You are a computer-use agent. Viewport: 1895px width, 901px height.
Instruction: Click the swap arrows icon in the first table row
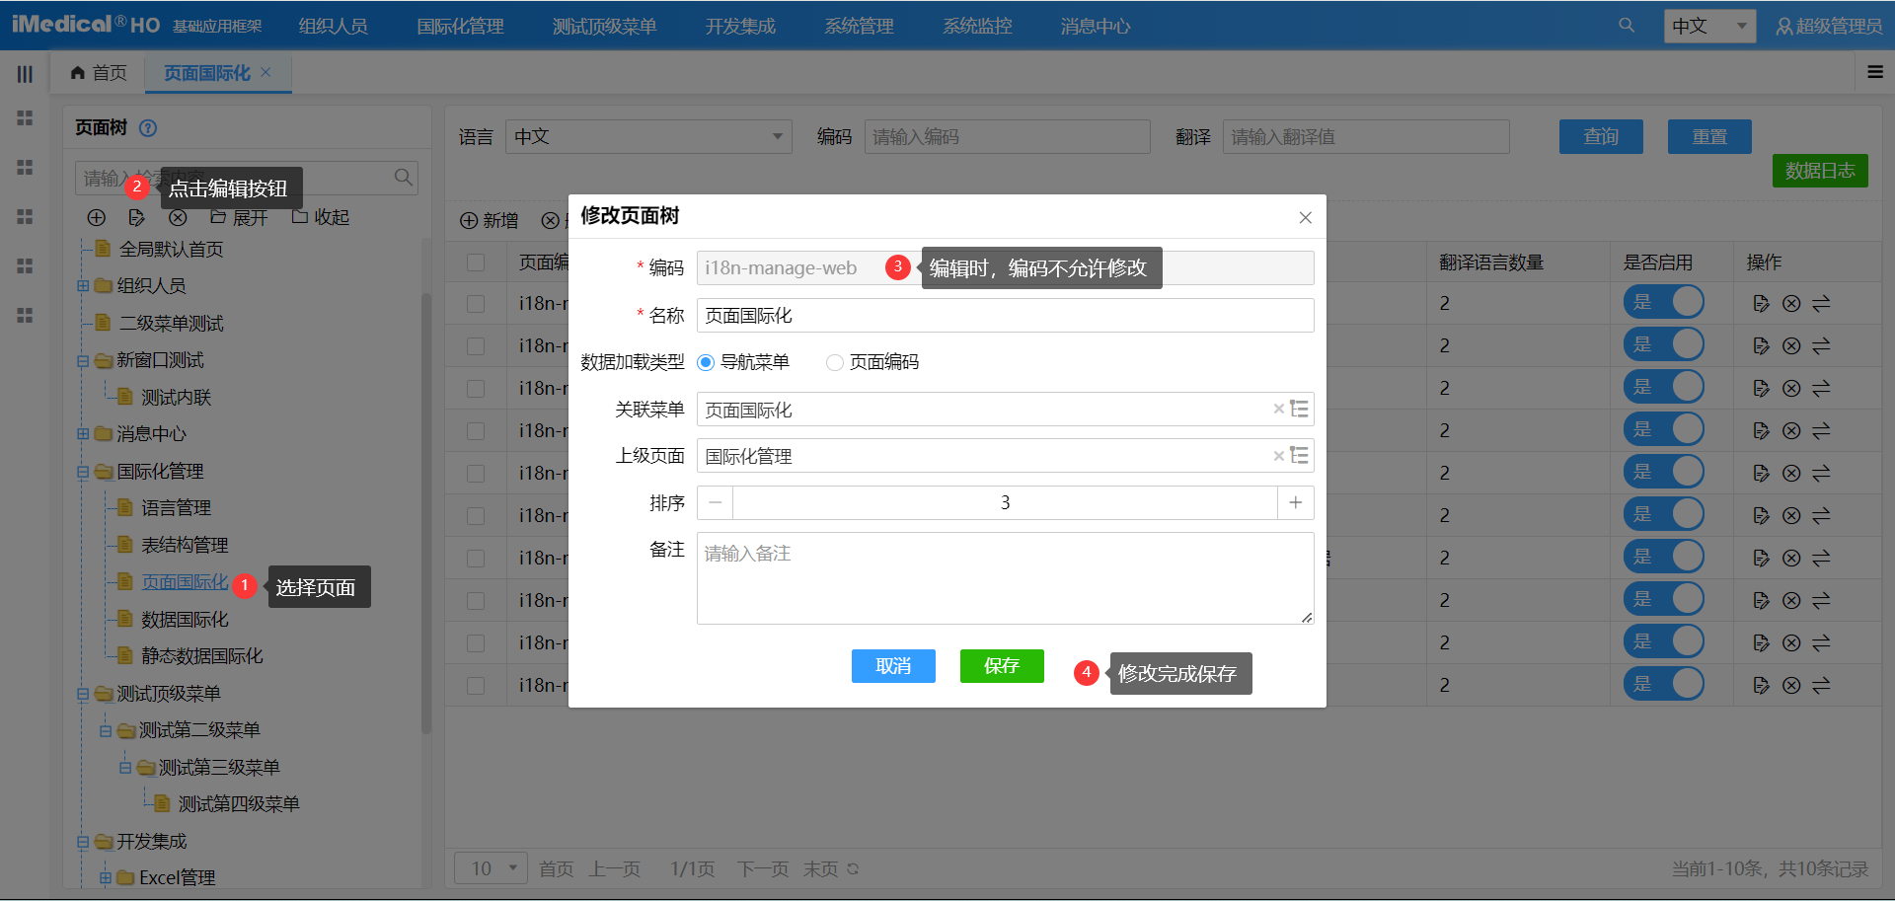1821,303
